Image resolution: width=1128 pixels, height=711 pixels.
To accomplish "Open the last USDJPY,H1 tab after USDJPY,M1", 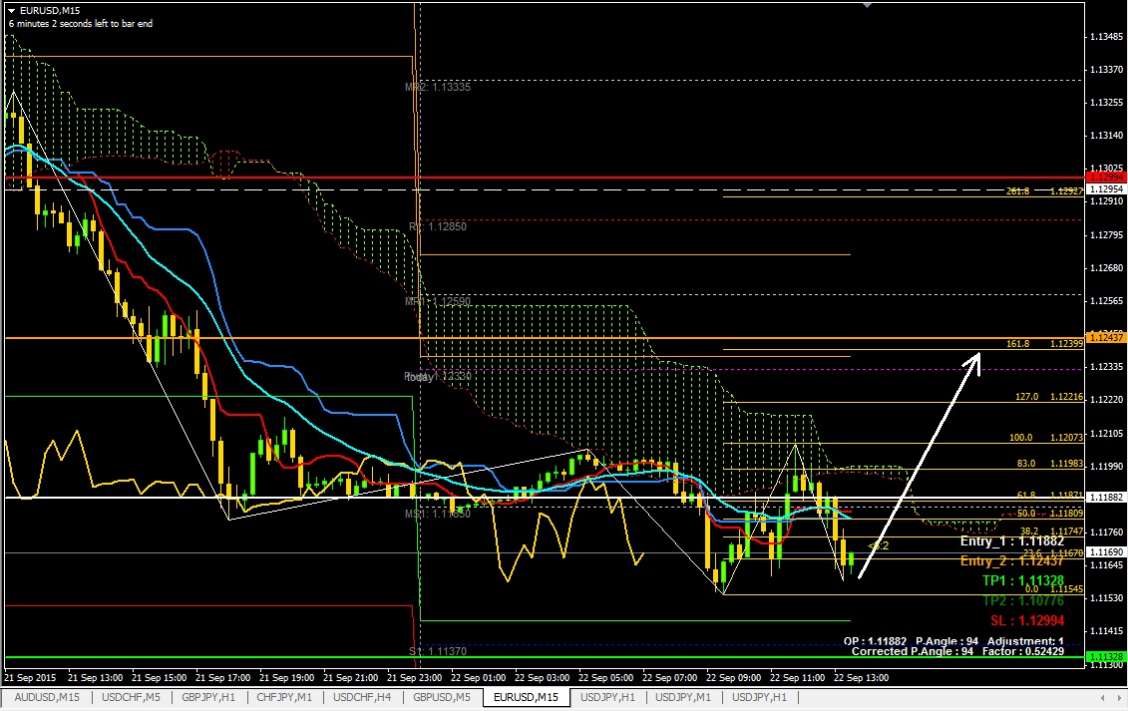I will pyautogui.click(x=759, y=697).
